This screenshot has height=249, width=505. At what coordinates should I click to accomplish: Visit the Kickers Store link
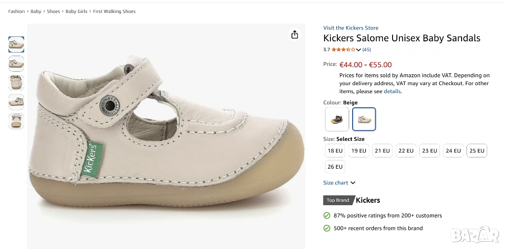pyautogui.click(x=351, y=28)
